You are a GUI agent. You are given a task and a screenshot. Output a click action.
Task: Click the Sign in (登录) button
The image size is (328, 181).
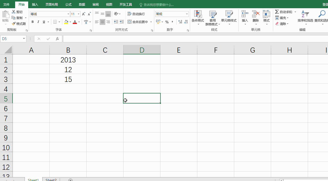click(x=325, y=5)
